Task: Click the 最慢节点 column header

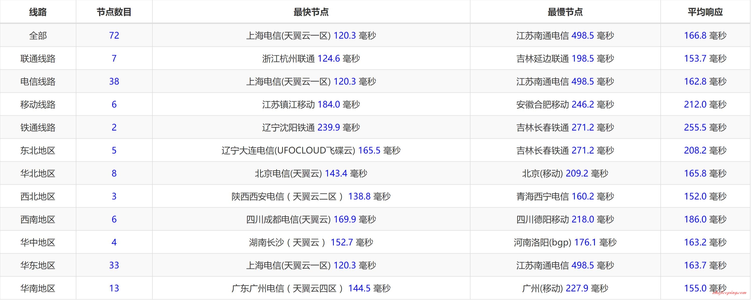Action: pyautogui.click(x=565, y=12)
